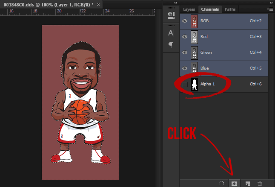Click the horizontal ruler at 22
The width and height of the screenshot is (275, 187).
coord(83,11)
